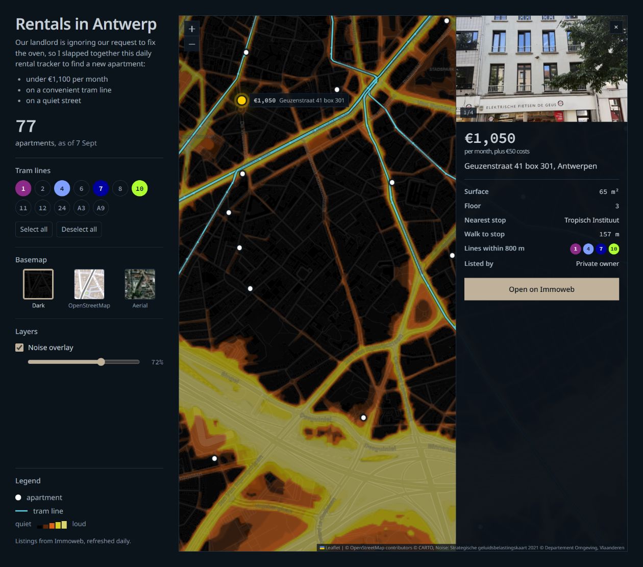Viewport: 643px width, 567px height.
Task: Click the Private owner value
Action: (597, 263)
